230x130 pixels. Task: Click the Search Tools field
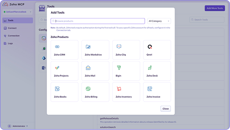tap(207, 19)
